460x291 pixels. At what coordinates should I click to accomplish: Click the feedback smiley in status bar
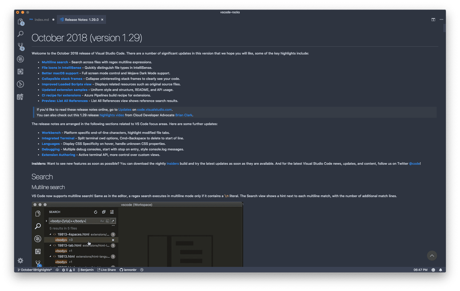tap(433, 270)
